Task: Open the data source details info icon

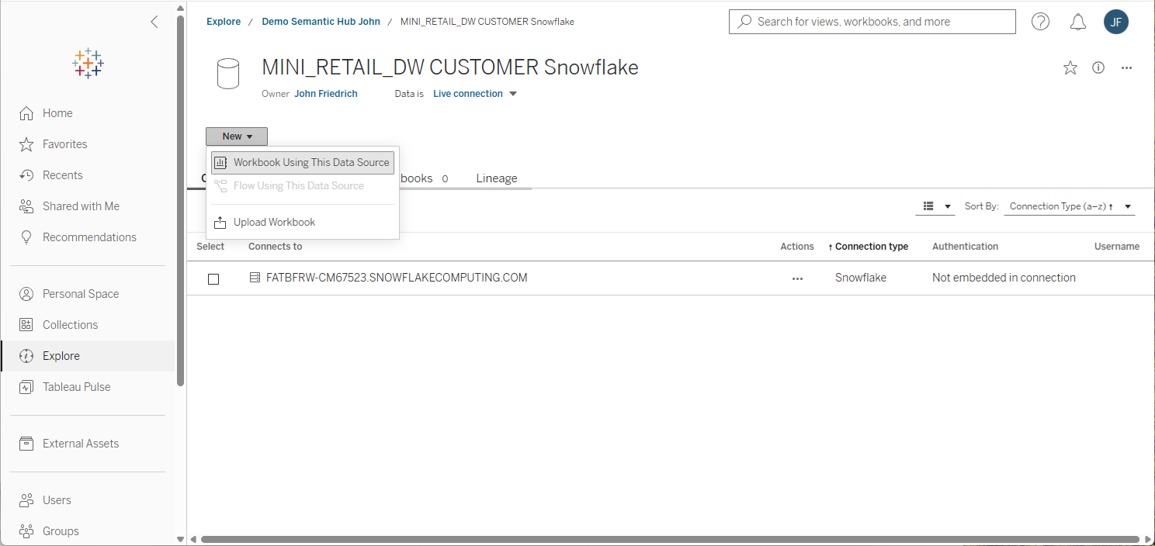Action: 1098,67
